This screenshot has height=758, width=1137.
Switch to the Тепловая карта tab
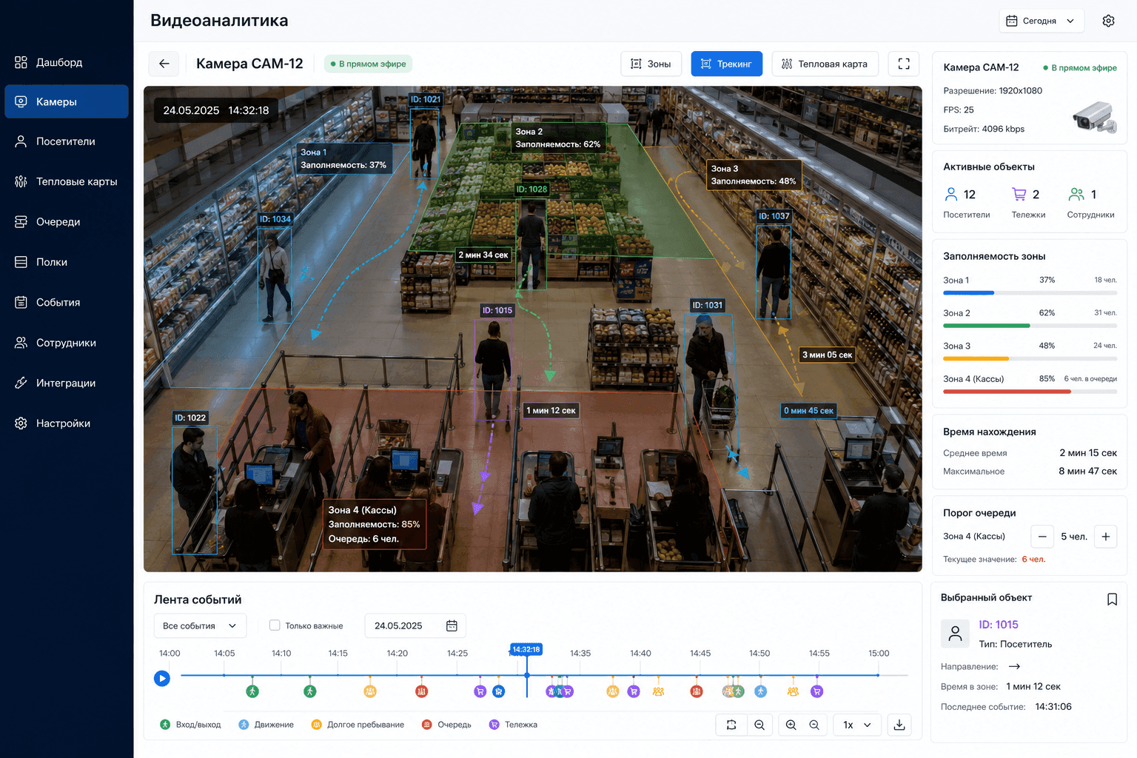click(825, 64)
